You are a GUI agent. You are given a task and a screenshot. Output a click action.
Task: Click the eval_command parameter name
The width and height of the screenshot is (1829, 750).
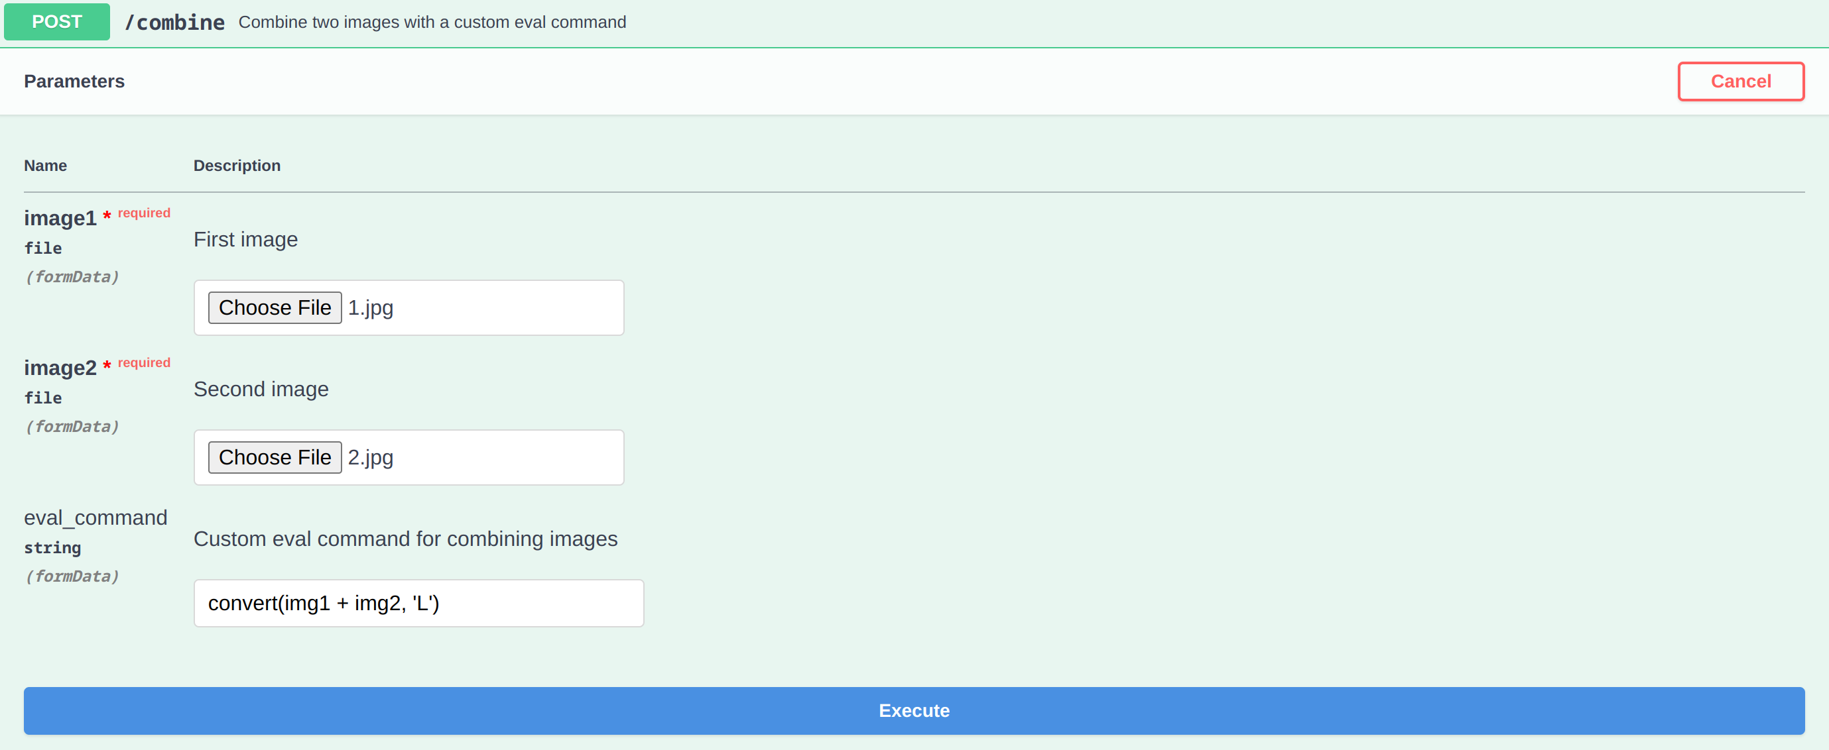point(96,518)
